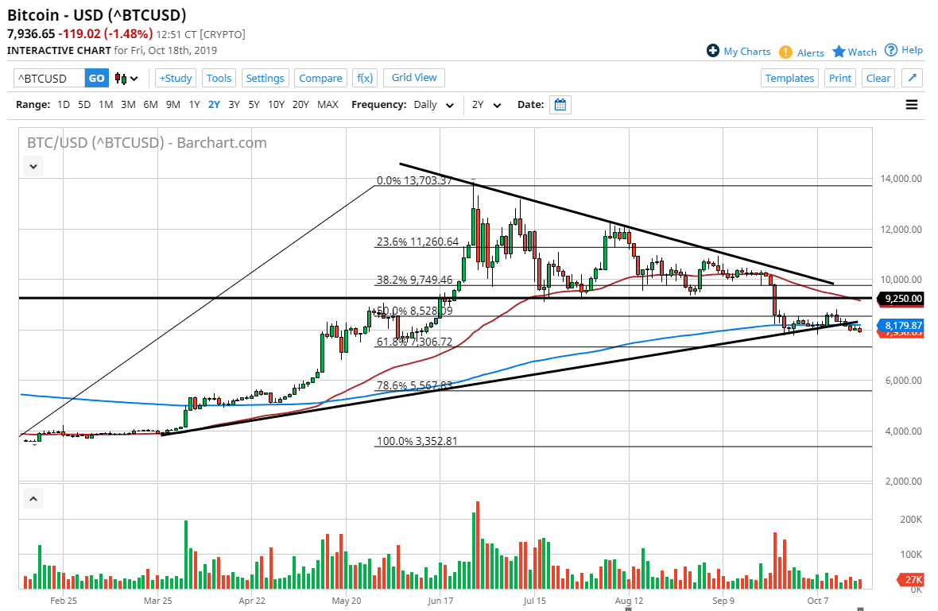Click the Templates button
Screen dimensions: 938x611
(x=789, y=78)
